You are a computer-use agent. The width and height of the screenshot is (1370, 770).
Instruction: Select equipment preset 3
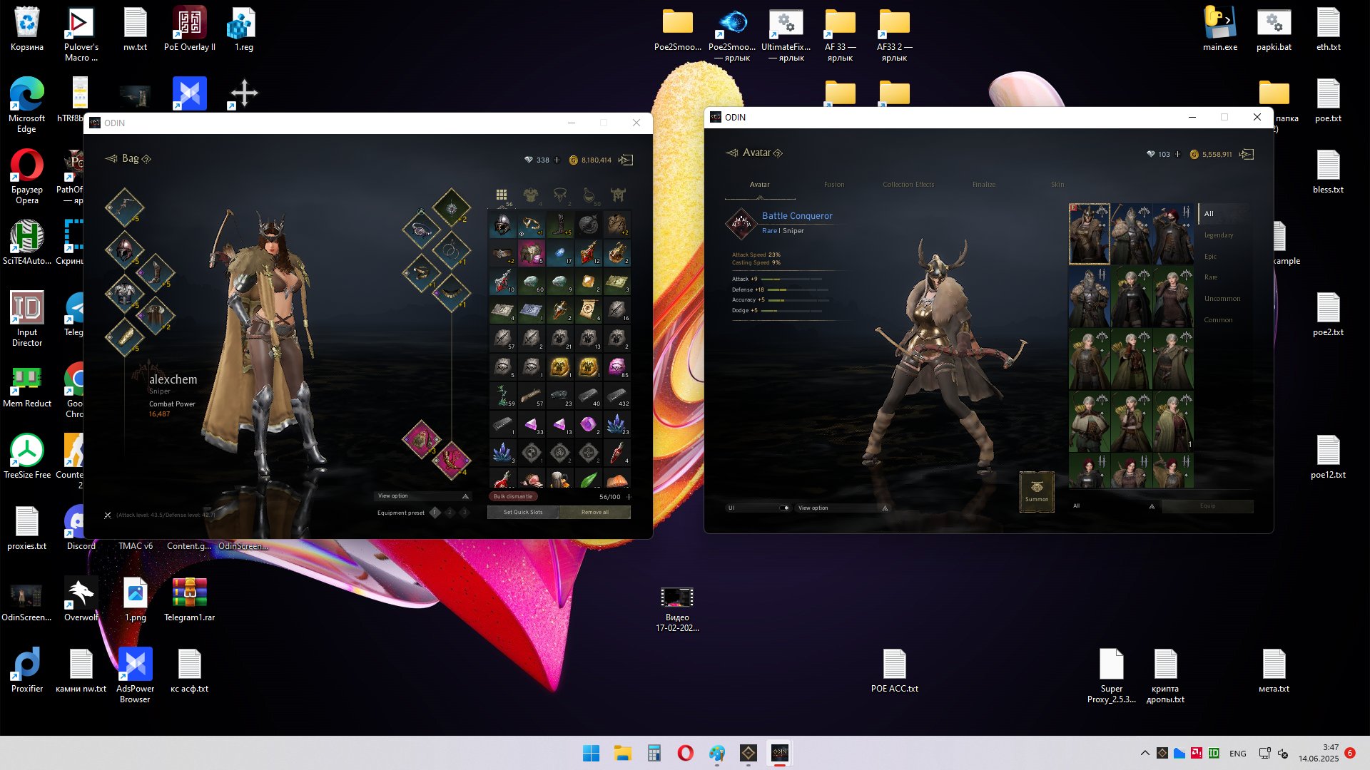pos(465,513)
